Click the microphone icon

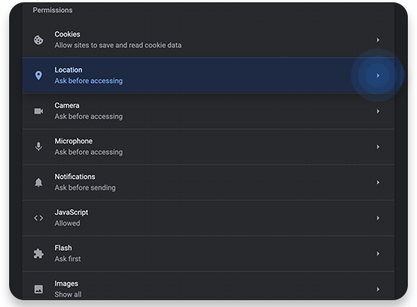click(x=39, y=147)
